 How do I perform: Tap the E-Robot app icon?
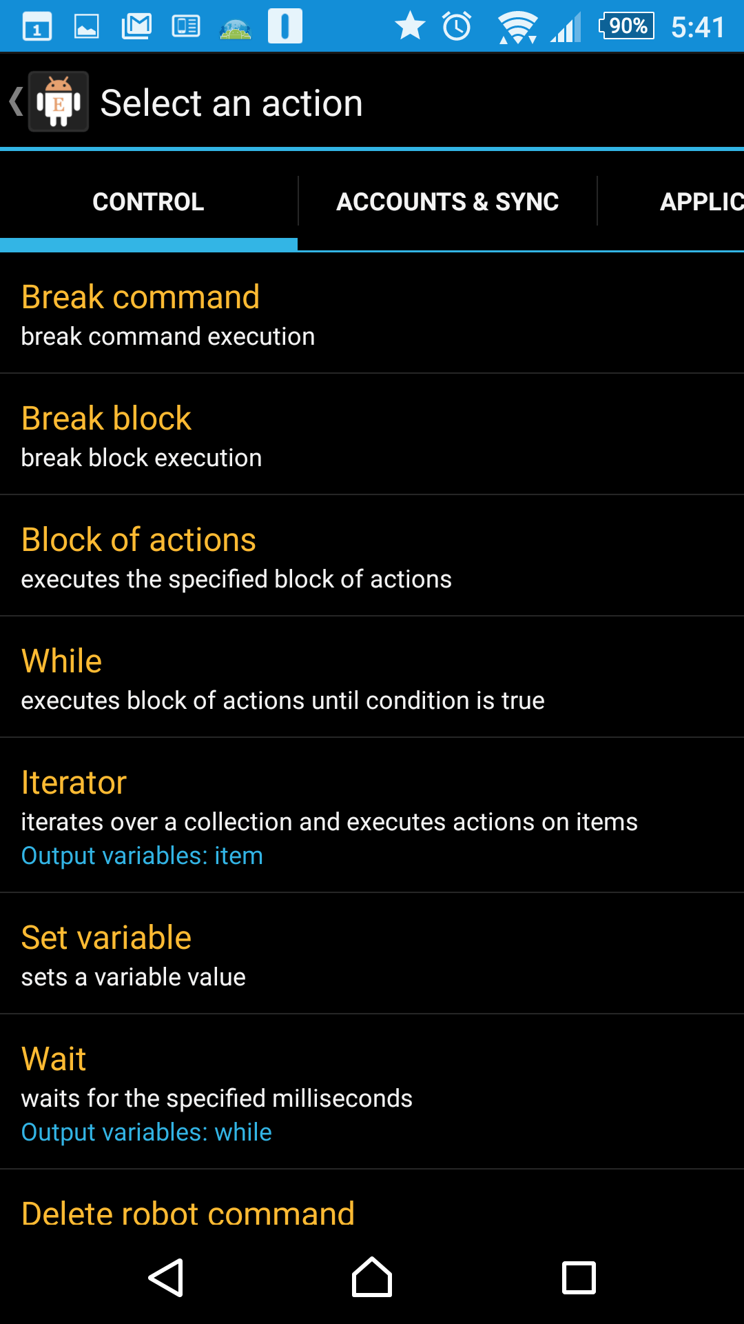(59, 102)
